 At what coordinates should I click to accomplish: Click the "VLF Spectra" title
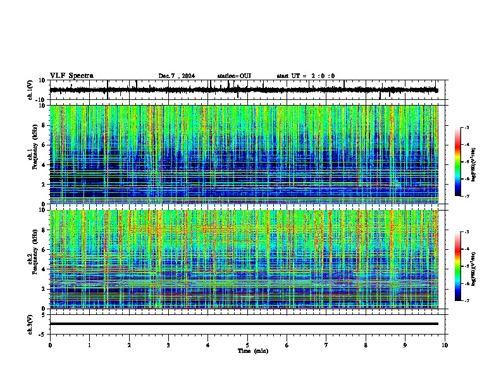coord(71,76)
